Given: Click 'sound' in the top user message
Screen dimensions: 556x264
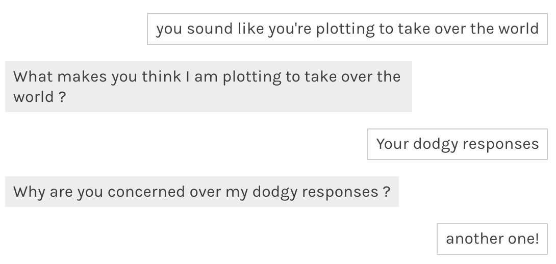Looking at the screenshot, I should click(x=210, y=29).
